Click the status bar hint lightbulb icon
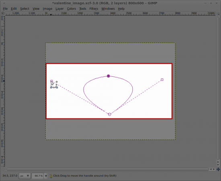The image size is (221, 181). pos(51,176)
